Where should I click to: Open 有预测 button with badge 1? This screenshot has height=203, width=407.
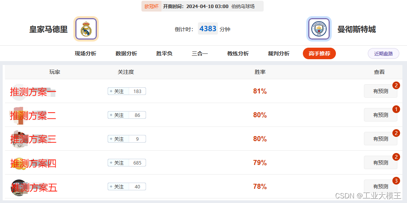pos(380,115)
